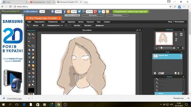191x107 pixels.
Task: Click the black foreground color swatch
Action: click(31, 90)
